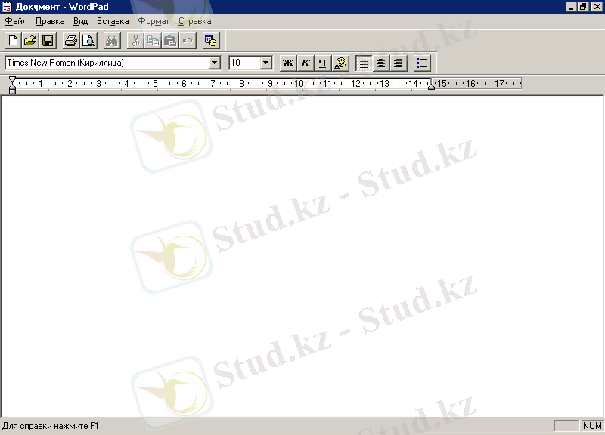
Task: Open Print Preview from the toolbar
Action: tap(88, 41)
